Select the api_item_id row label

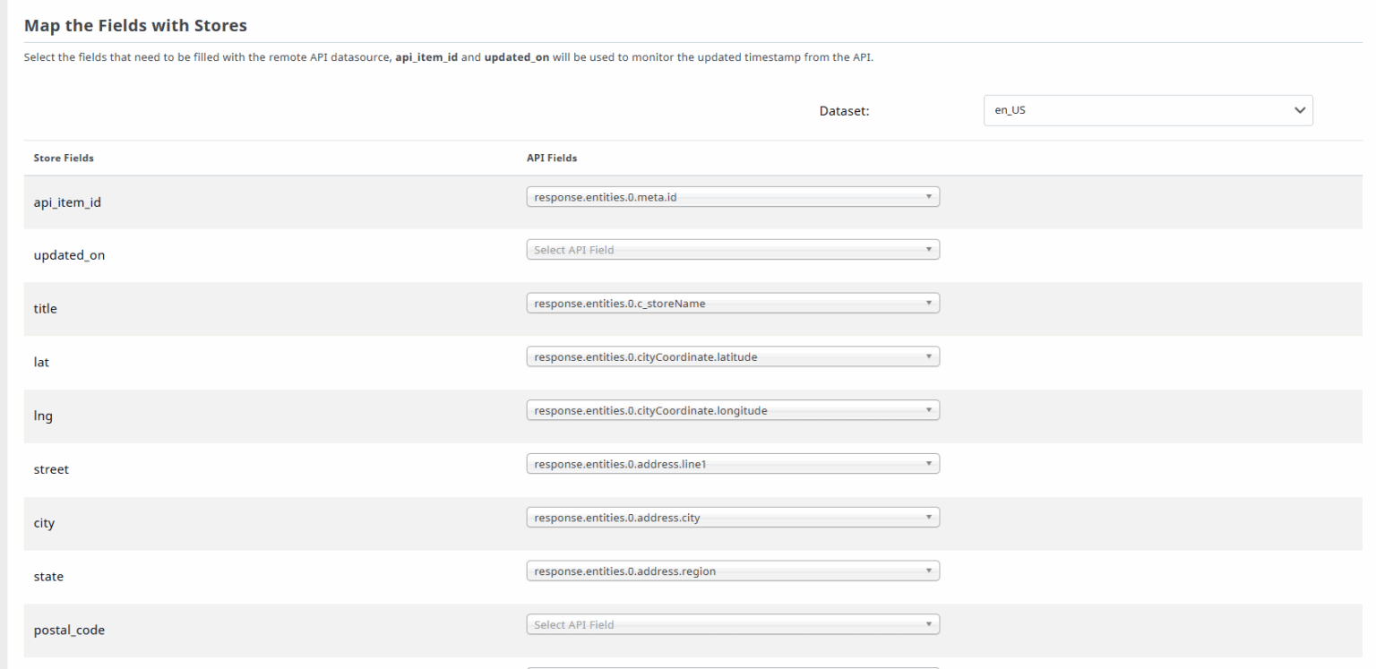pos(67,202)
